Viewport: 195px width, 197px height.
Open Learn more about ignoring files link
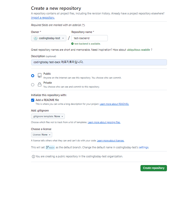[x=104, y=122]
